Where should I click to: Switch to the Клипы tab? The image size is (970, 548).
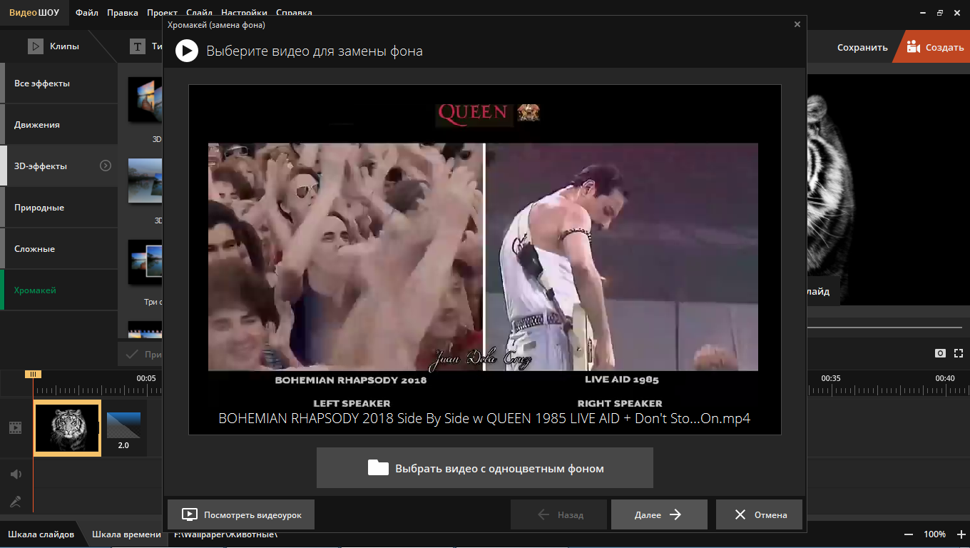tap(53, 46)
